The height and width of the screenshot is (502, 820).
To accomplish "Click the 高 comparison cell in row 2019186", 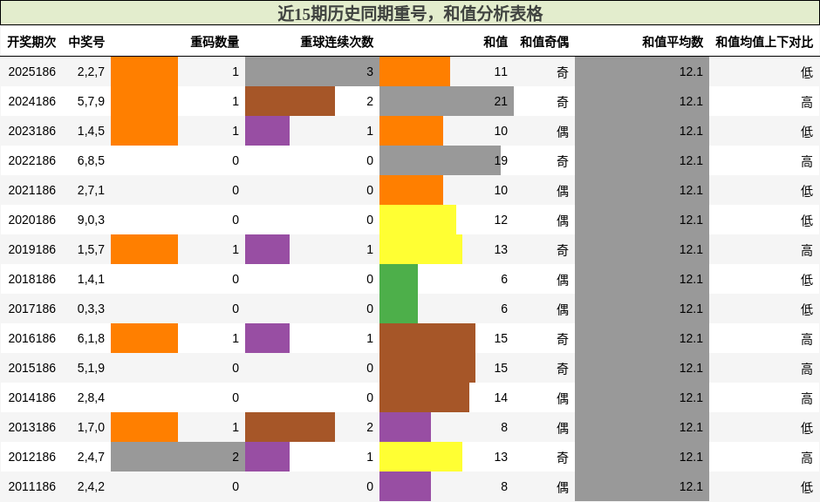I will 807,250.
